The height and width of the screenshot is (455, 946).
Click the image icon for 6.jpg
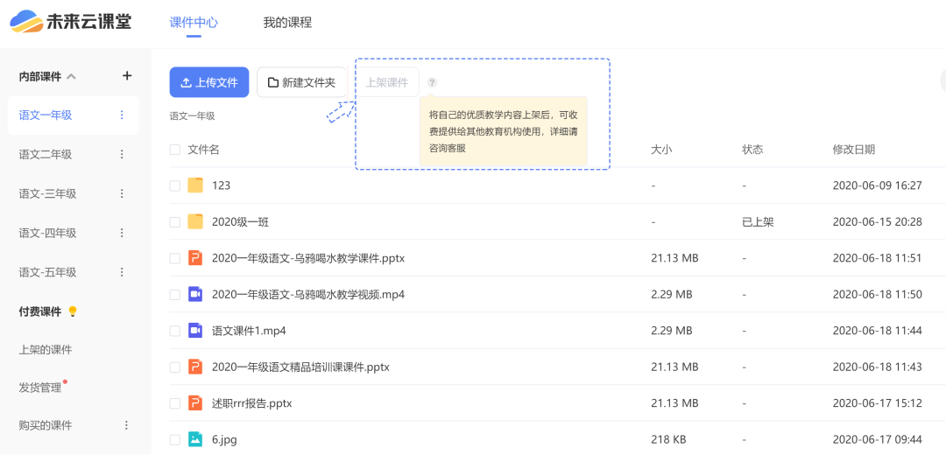pyautogui.click(x=195, y=439)
